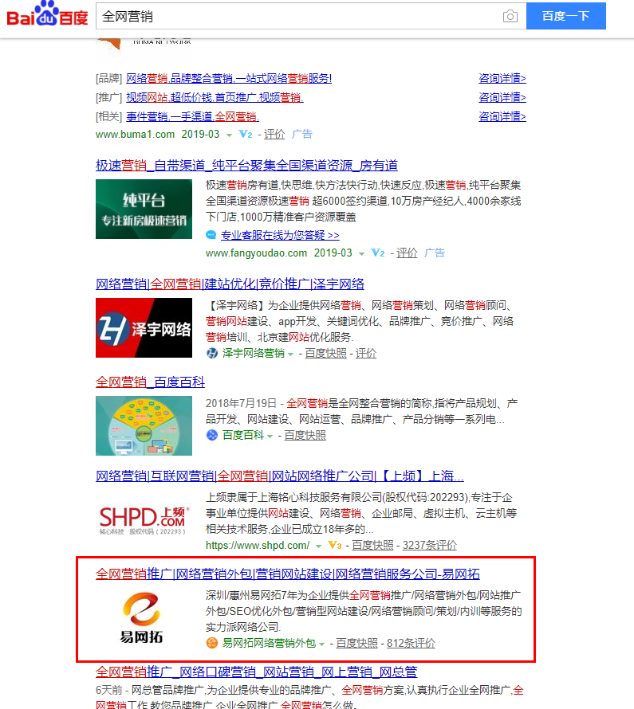Viewport: 634px width, 709px height.
Task: Expand dropdown arrow beside 易网拓网络营销外包
Action: coord(321,644)
